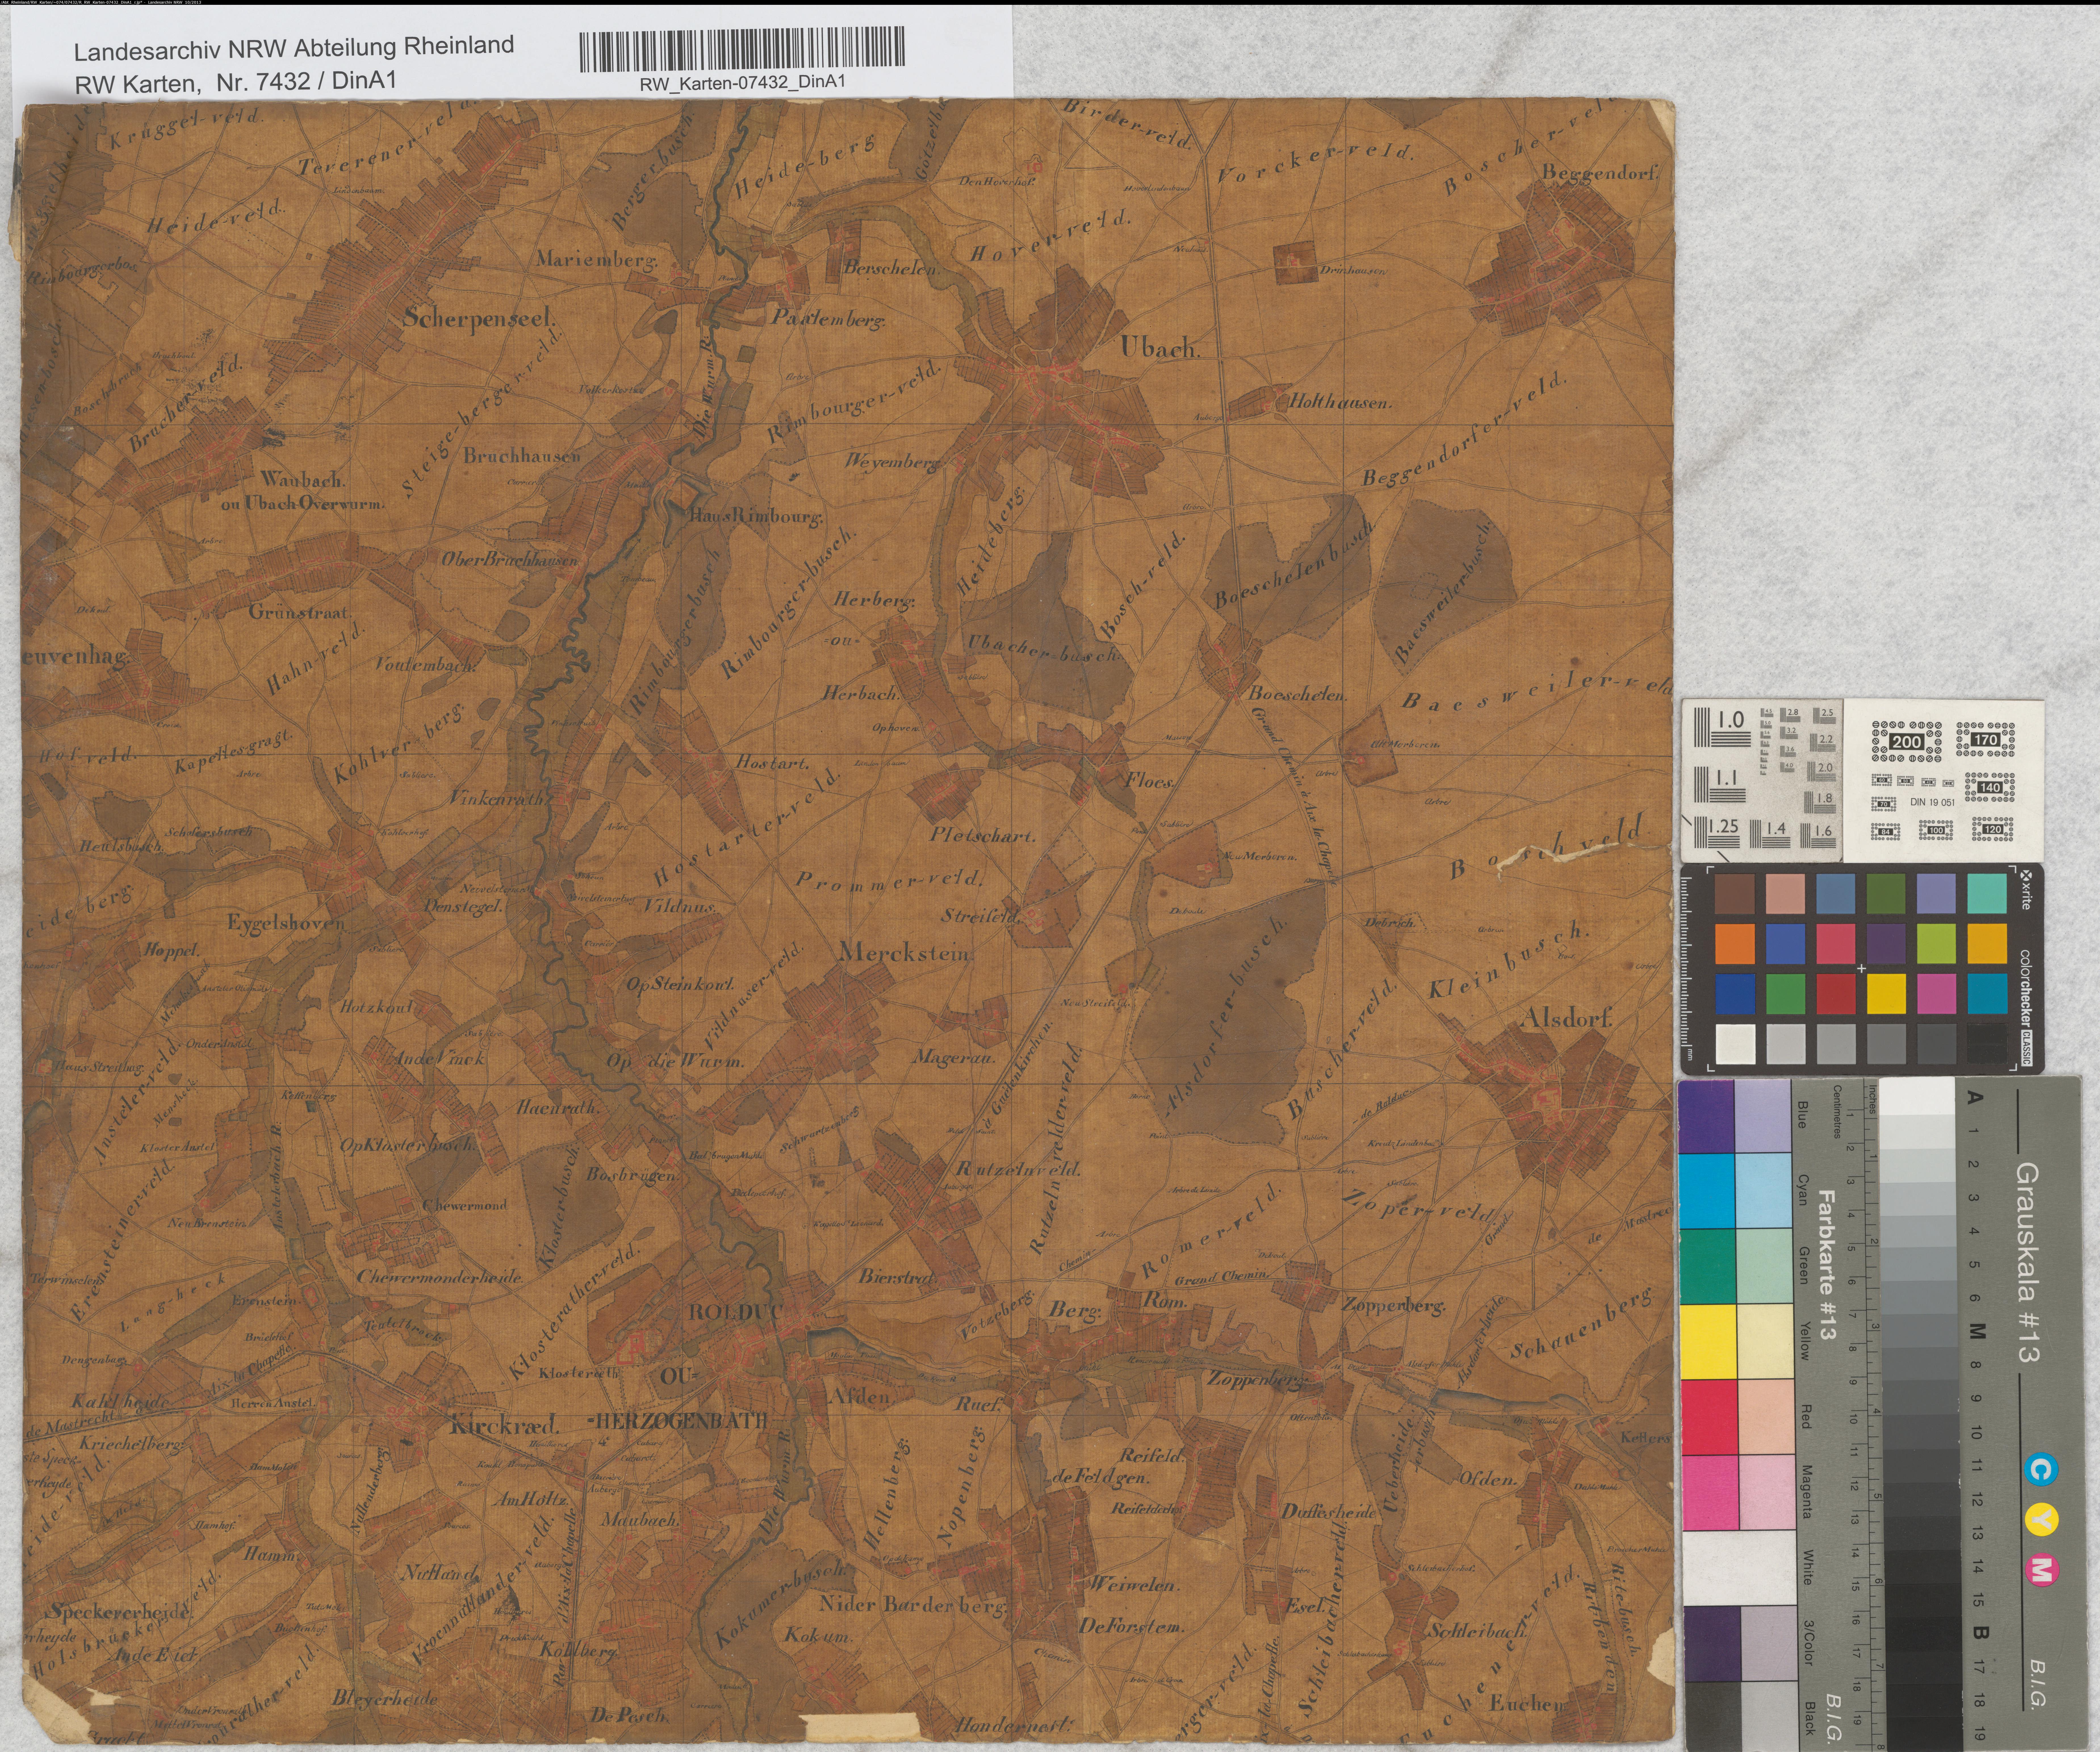Click the 'DIN 19 051' text on the test chart
Screen dimensions: 2100x1752
(1932, 802)
